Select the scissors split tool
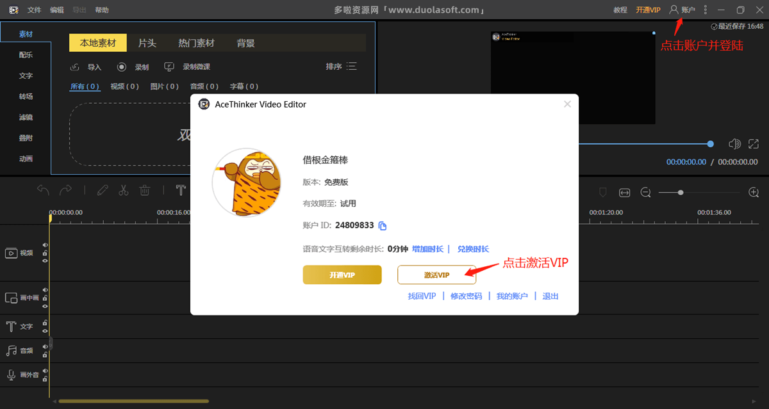769x409 pixels. (x=124, y=190)
